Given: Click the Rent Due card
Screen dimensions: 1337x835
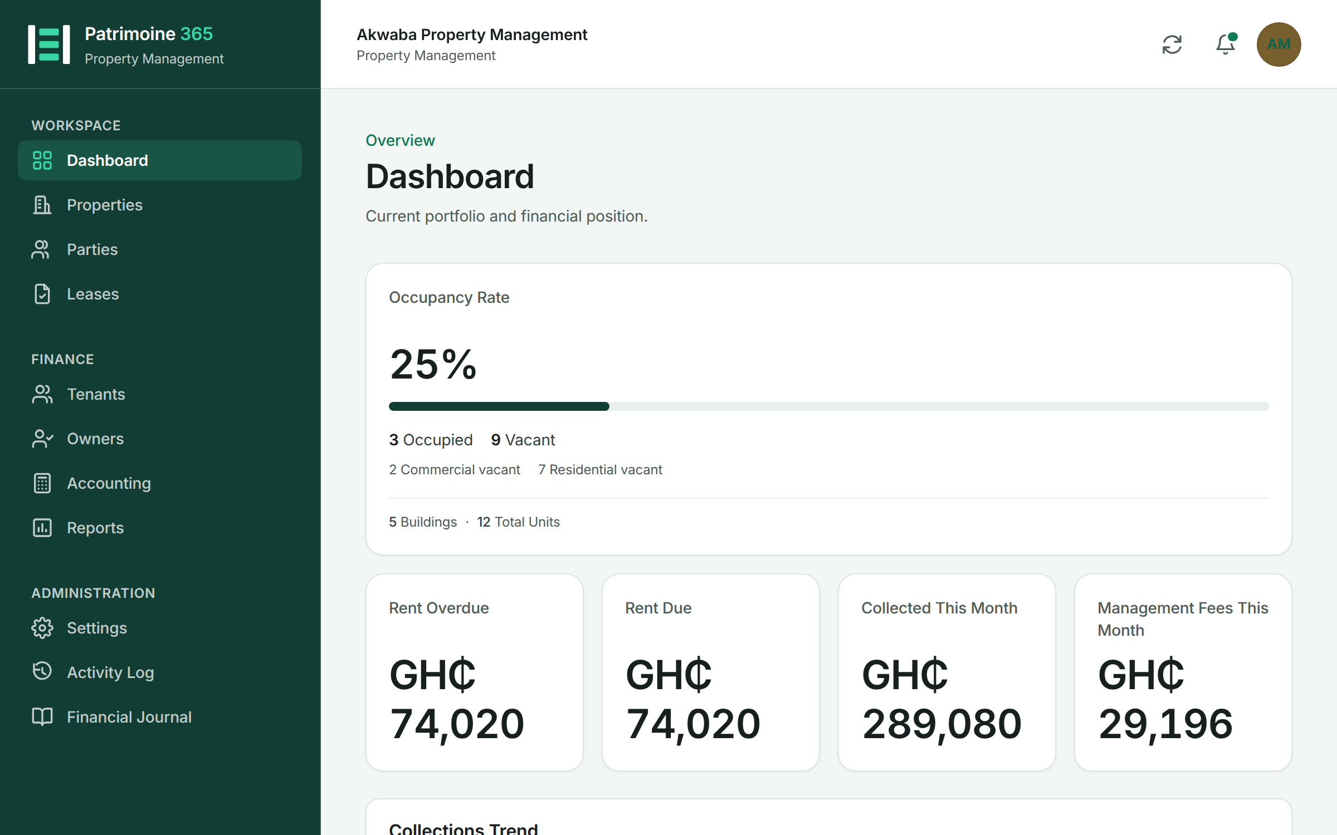Looking at the screenshot, I should (711, 672).
